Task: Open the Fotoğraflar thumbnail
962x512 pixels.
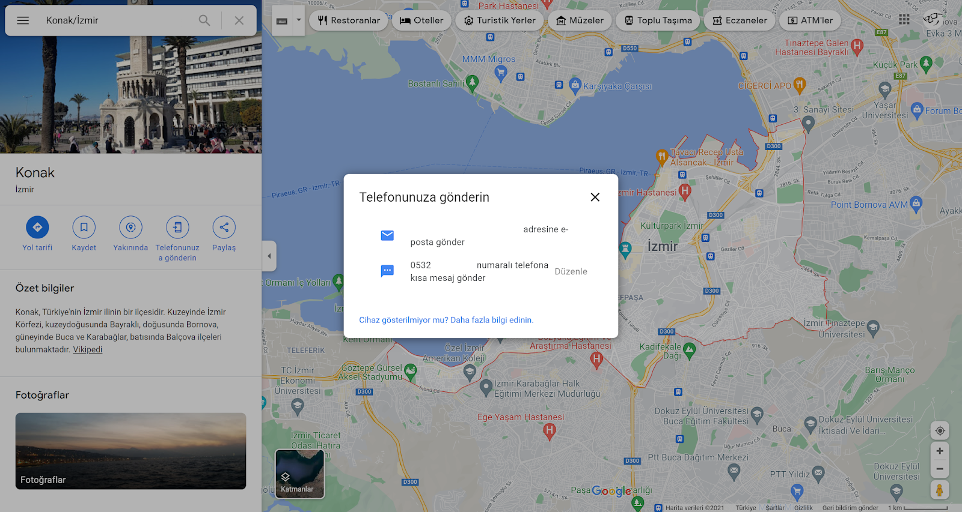Action: tap(131, 451)
